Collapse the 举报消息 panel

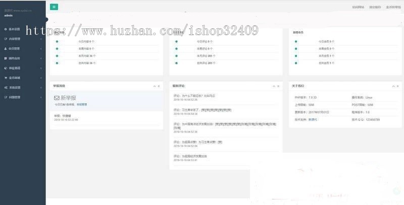click(155, 86)
